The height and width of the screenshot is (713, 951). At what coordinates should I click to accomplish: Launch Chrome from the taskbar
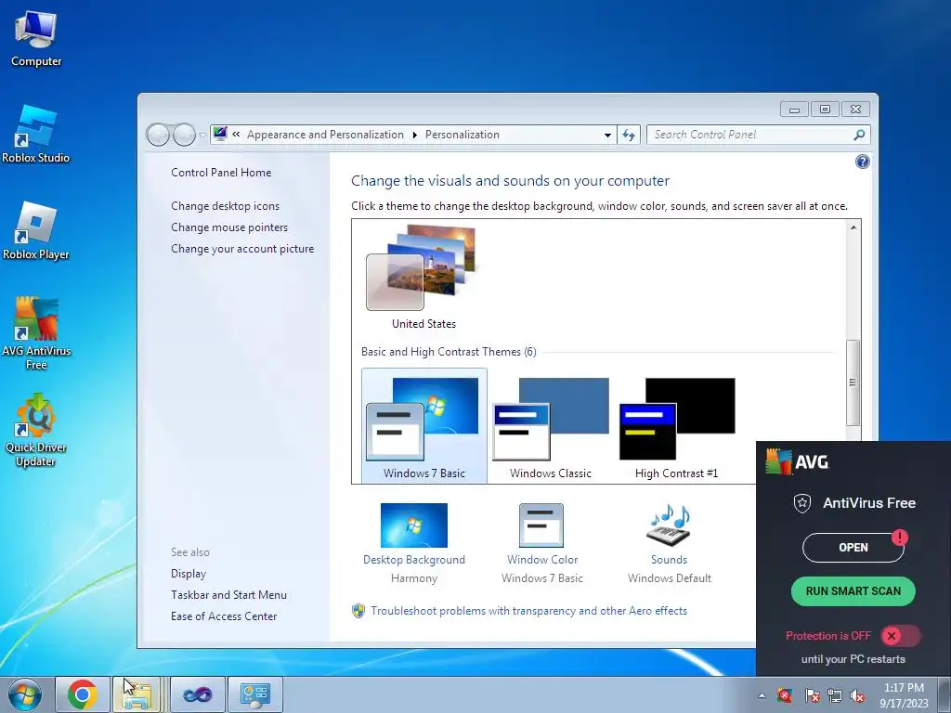pos(83,694)
